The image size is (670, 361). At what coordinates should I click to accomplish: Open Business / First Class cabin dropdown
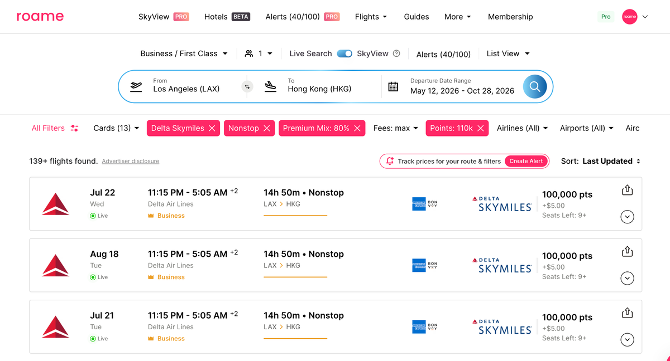[184, 53]
